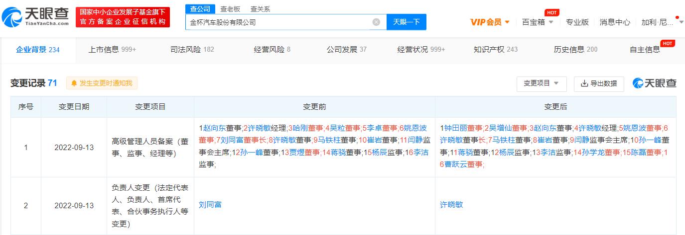This screenshot has height=235, width=685.
Task: Click 哈刚 in the 变更前 list
Action: click(x=300, y=128)
